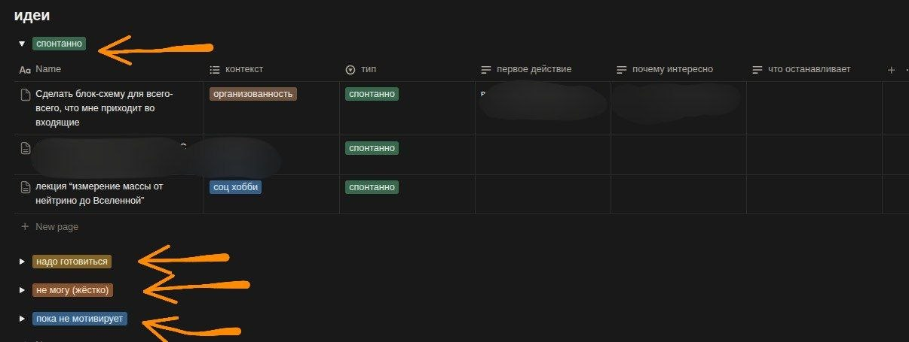Click the list icon beside контекст
Viewport: 909px width, 342px height.
(215, 70)
